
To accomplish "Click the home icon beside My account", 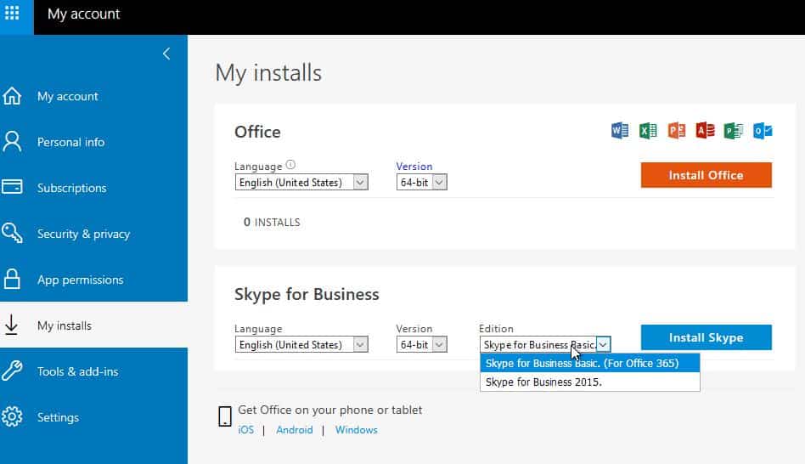I will [x=12, y=96].
